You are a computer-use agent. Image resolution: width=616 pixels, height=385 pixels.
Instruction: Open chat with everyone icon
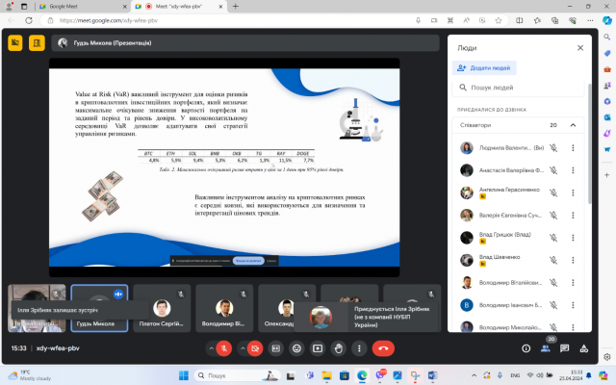tap(565, 348)
